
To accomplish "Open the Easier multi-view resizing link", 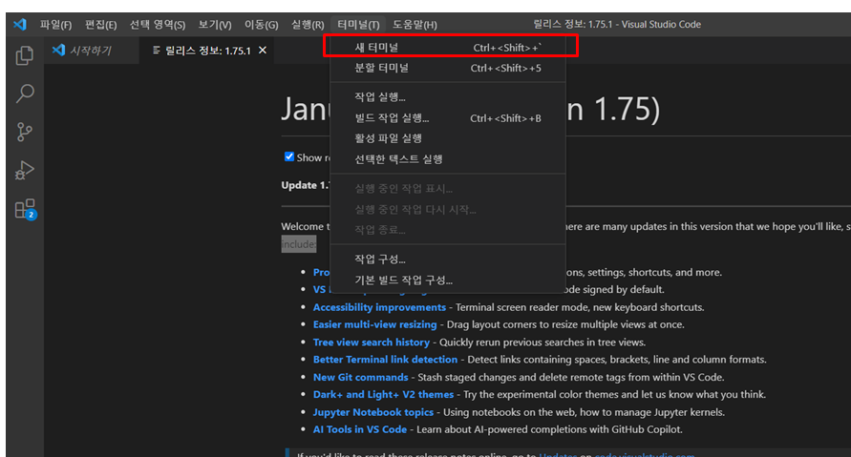I will click(x=374, y=324).
